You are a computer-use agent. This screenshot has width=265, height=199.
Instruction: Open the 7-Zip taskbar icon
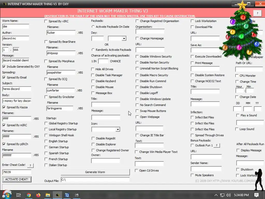pos(77,195)
